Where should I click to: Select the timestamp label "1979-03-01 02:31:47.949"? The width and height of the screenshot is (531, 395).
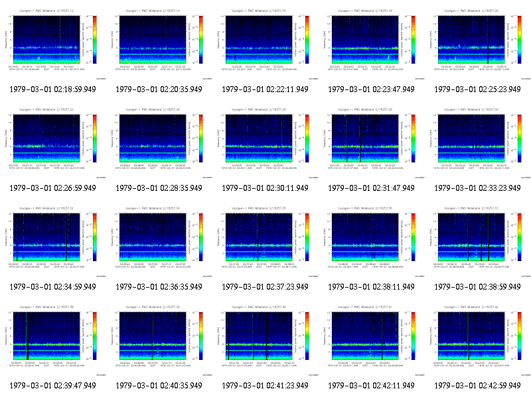[x=372, y=188]
